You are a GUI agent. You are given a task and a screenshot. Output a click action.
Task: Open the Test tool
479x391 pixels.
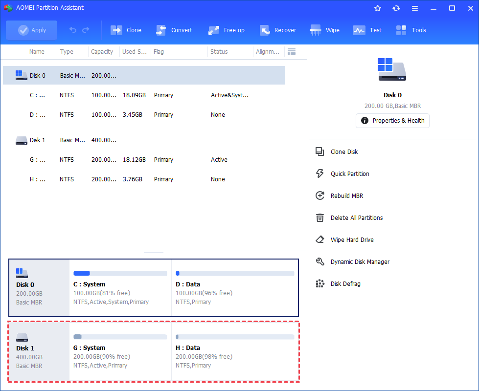[367, 30]
